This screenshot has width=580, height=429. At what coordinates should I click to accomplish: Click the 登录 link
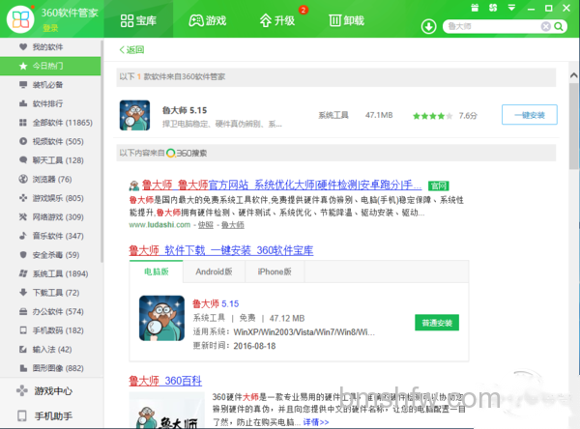click(x=50, y=28)
